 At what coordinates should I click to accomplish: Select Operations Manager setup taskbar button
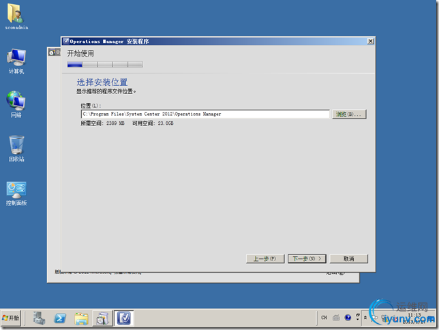tap(123, 318)
